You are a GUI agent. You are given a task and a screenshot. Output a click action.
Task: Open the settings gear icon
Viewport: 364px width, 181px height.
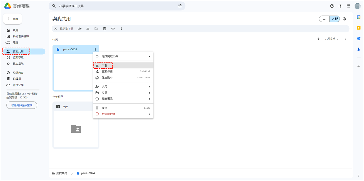coord(340,6)
